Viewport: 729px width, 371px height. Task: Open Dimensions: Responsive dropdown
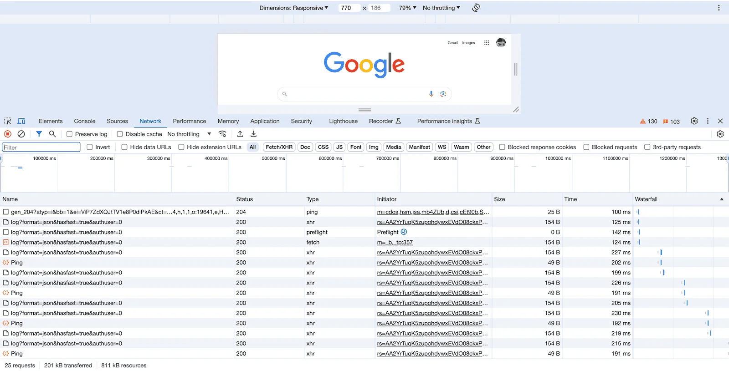click(294, 8)
